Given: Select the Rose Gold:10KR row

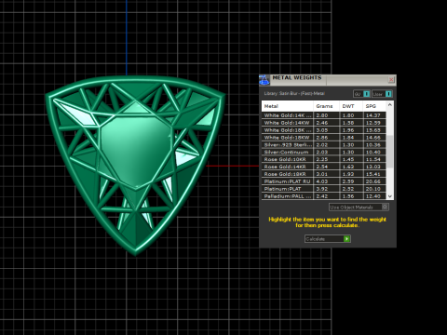Looking at the screenshot, I should (x=324, y=159).
